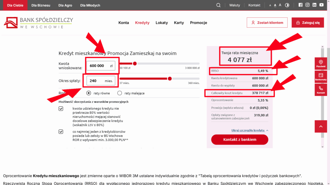Click the red back-to-top arrow button
Viewport: 330px width, 185px height.
pos(321,127)
